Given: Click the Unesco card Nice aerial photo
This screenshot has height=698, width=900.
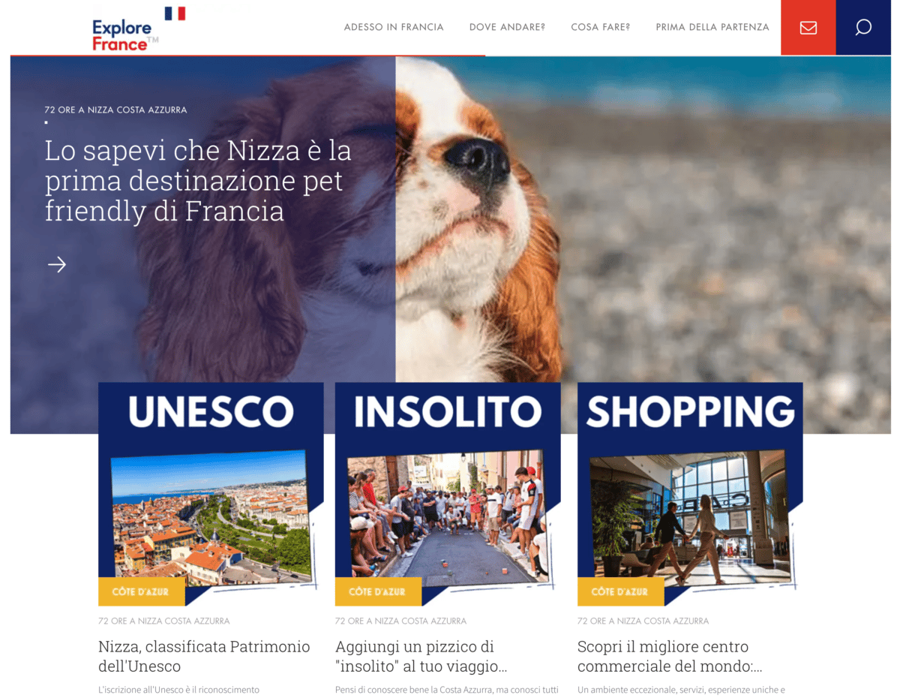Looking at the screenshot, I should (x=211, y=516).
